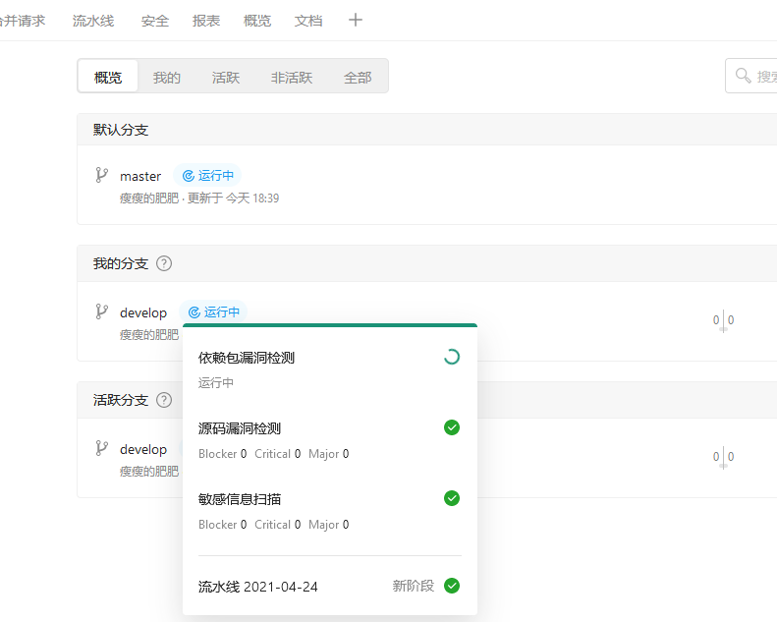Click the green check for 源码漏洞检测

452,427
